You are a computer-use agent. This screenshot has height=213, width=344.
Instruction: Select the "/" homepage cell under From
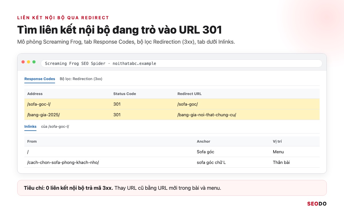coord(28,152)
